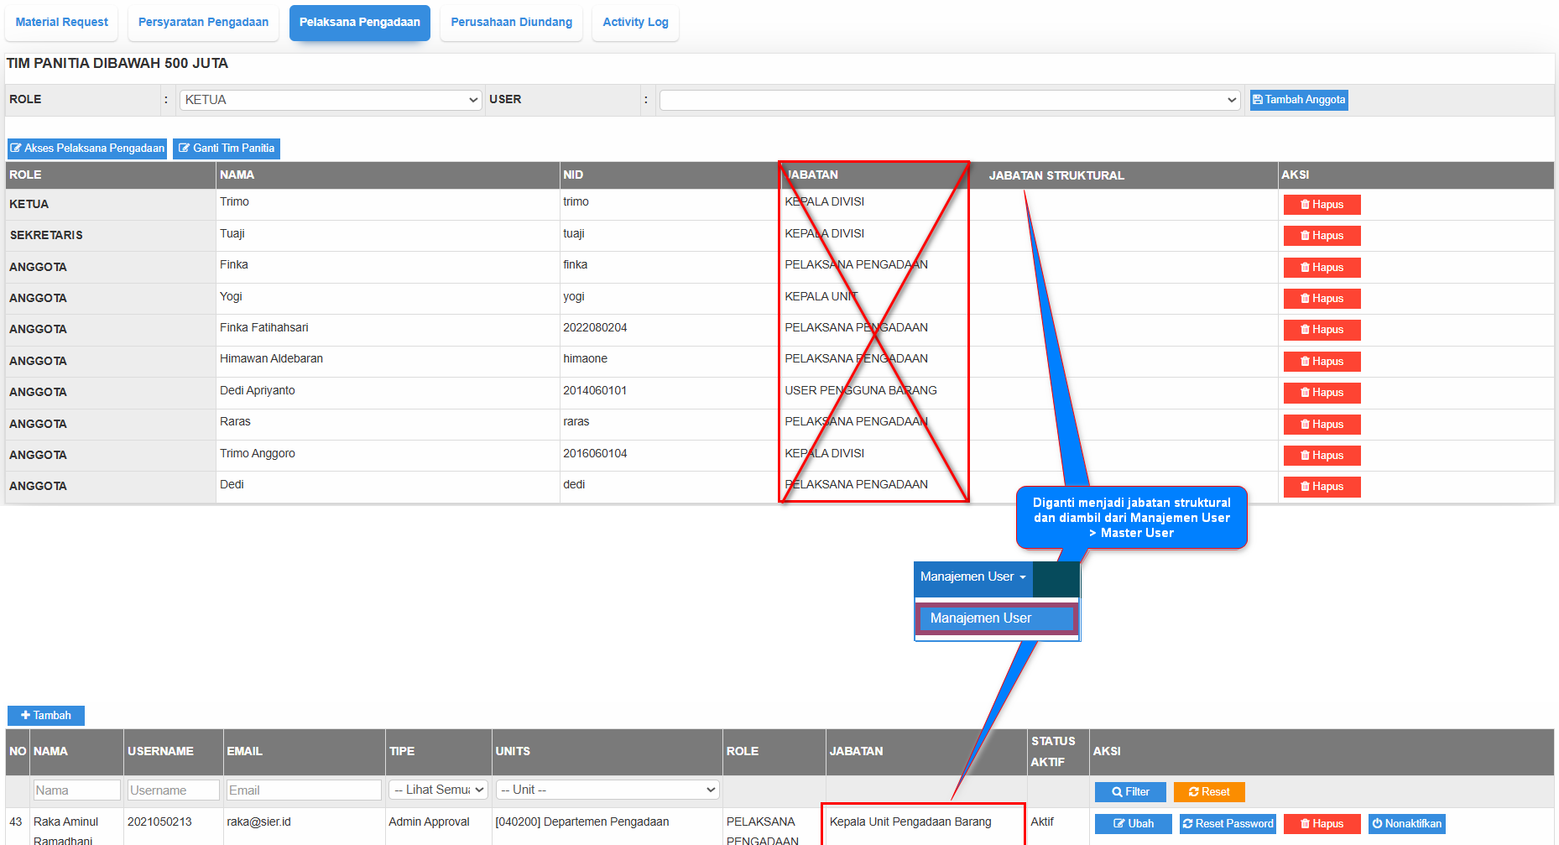Click Nonaktifkan power button for Raka
This screenshot has width=1559, height=845.
1406,824
